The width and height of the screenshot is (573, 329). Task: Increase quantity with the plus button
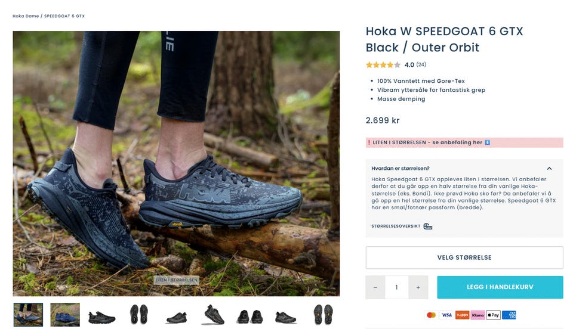(418, 287)
